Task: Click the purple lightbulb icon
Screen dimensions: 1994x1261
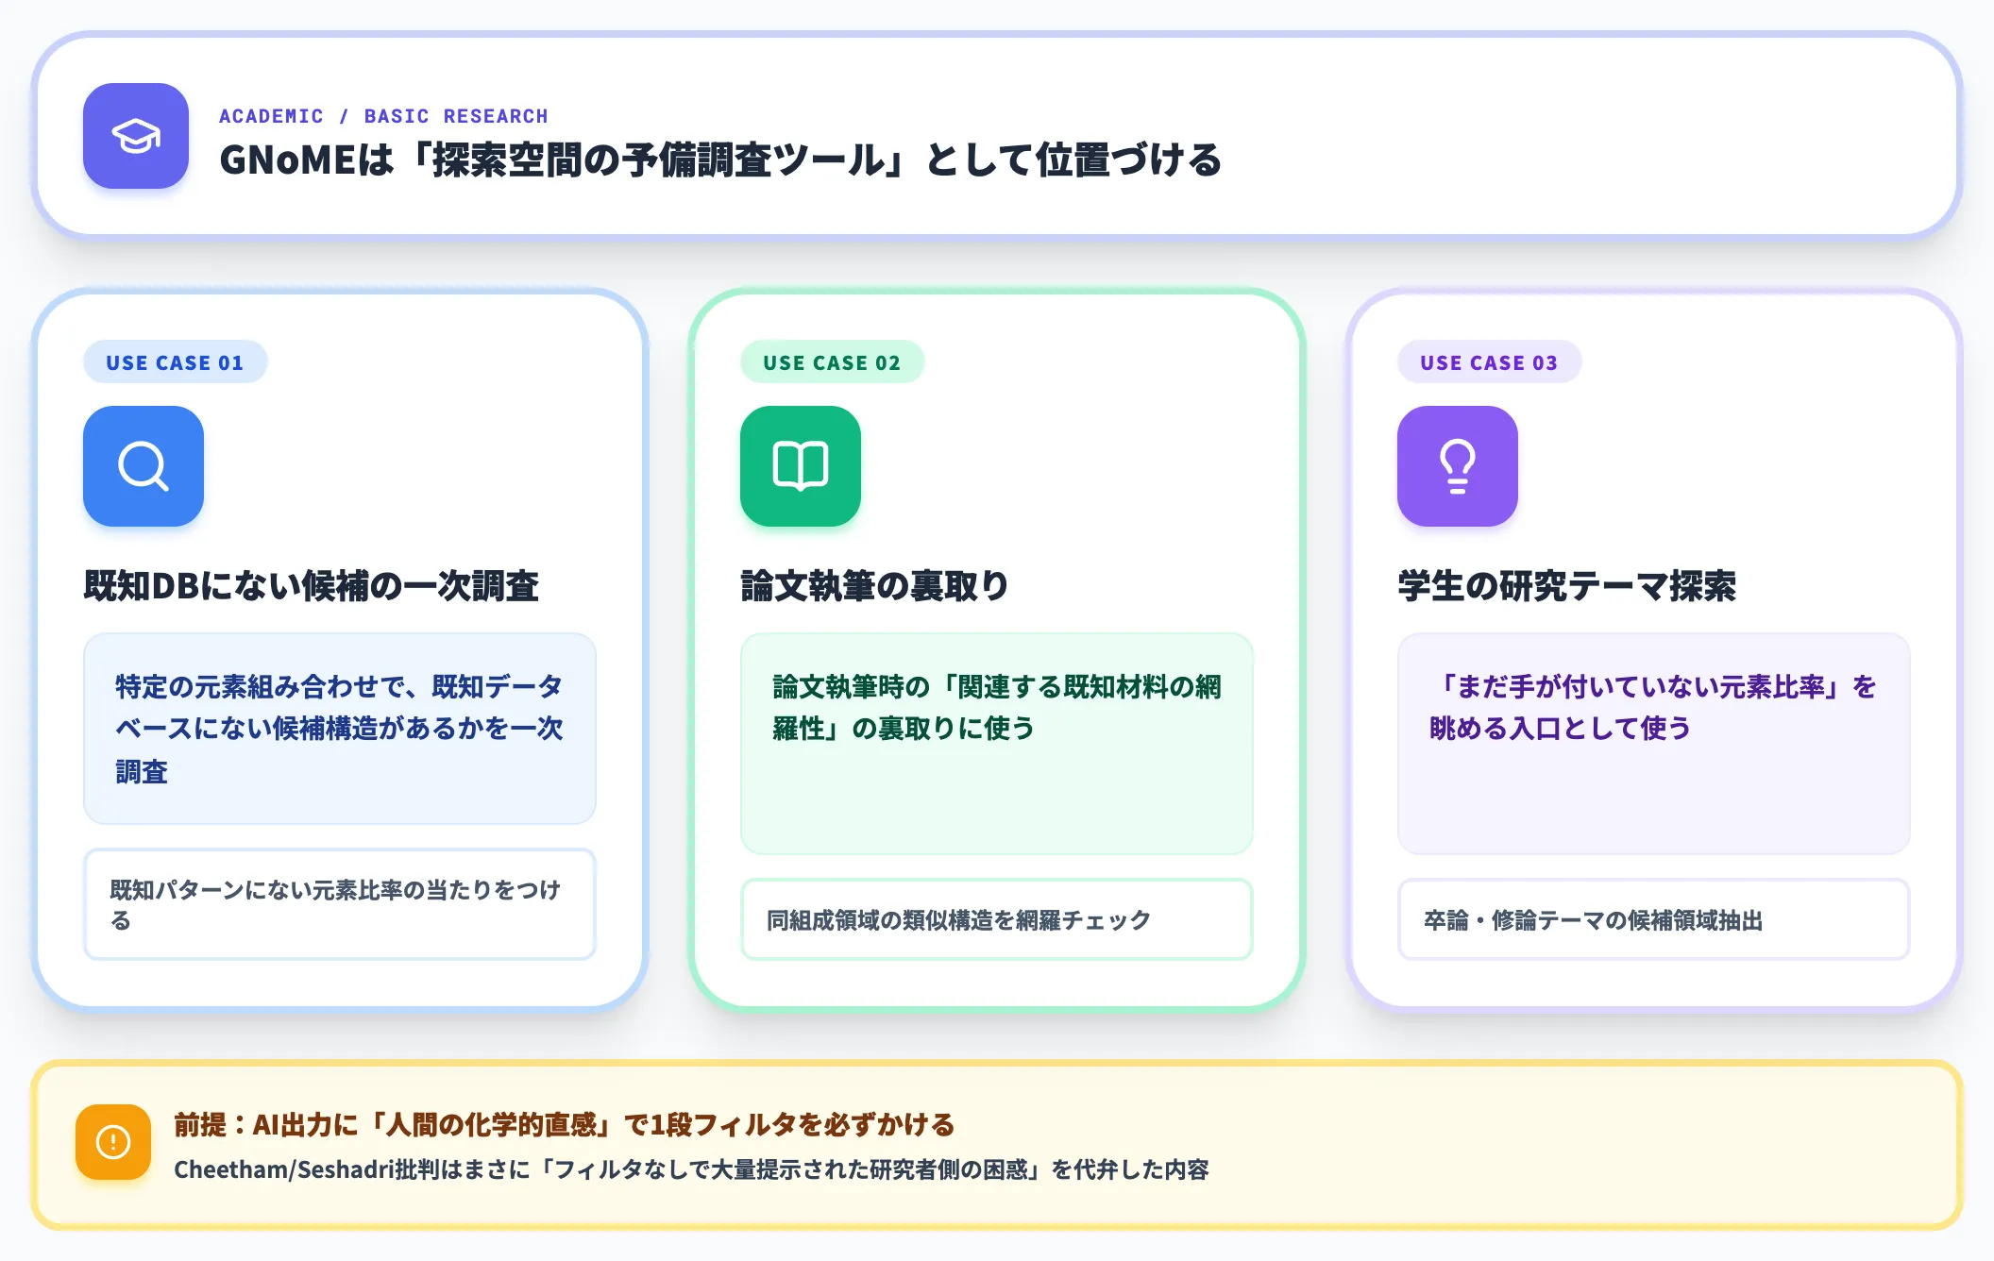Action: pos(1458,466)
